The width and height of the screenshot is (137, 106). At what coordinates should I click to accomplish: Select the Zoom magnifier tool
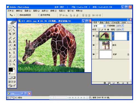14,64
